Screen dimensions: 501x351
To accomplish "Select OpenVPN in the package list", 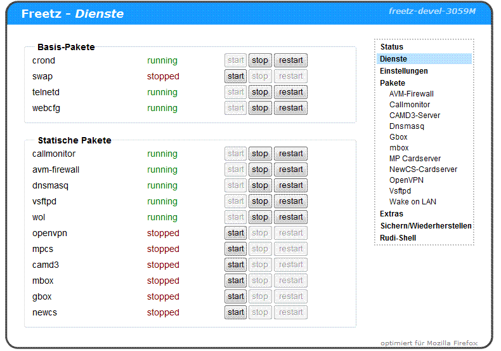I will (x=405, y=180).
